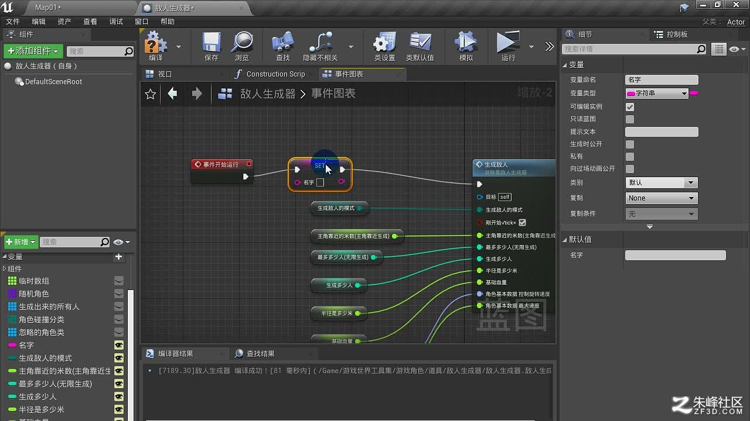The width and height of the screenshot is (750, 421).
Task: Toggle 隐藏不相关 hide unrelated icon
Action: pyautogui.click(x=321, y=46)
